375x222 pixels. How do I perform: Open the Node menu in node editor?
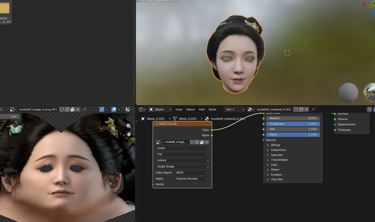click(x=212, y=109)
